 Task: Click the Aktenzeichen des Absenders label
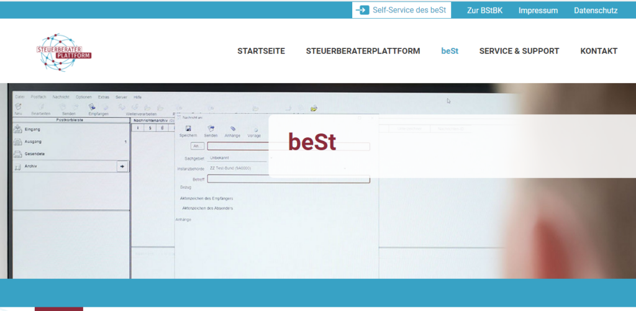pos(207,208)
